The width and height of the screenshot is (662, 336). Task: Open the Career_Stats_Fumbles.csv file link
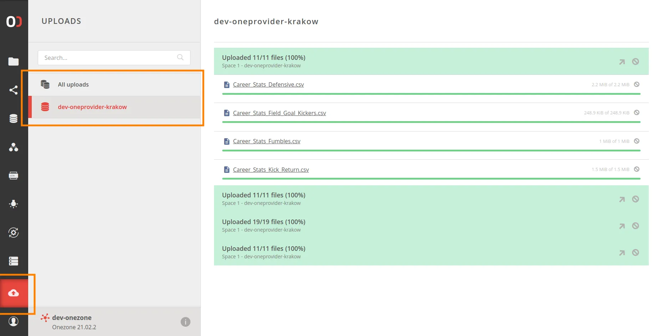(266, 141)
